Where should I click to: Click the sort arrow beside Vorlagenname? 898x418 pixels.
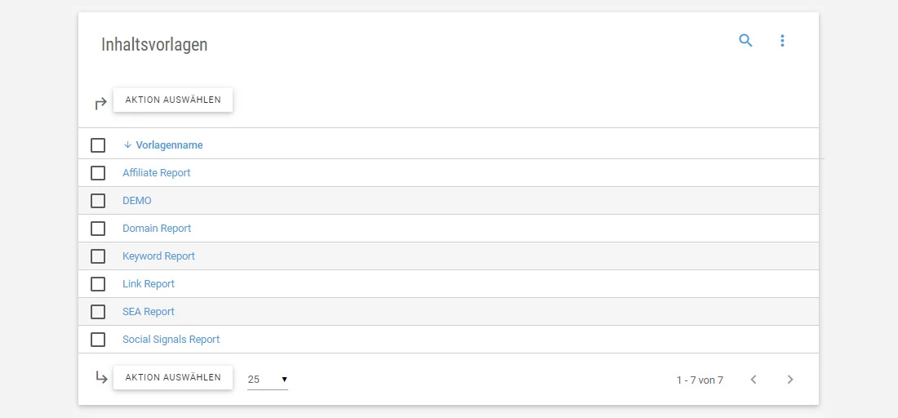tap(127, 145)
